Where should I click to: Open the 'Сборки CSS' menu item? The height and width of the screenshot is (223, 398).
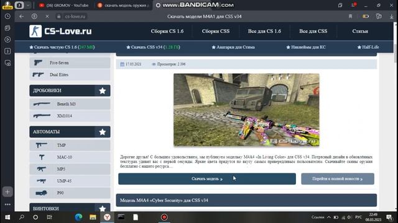pyautogui.click(x=216, y=31)
